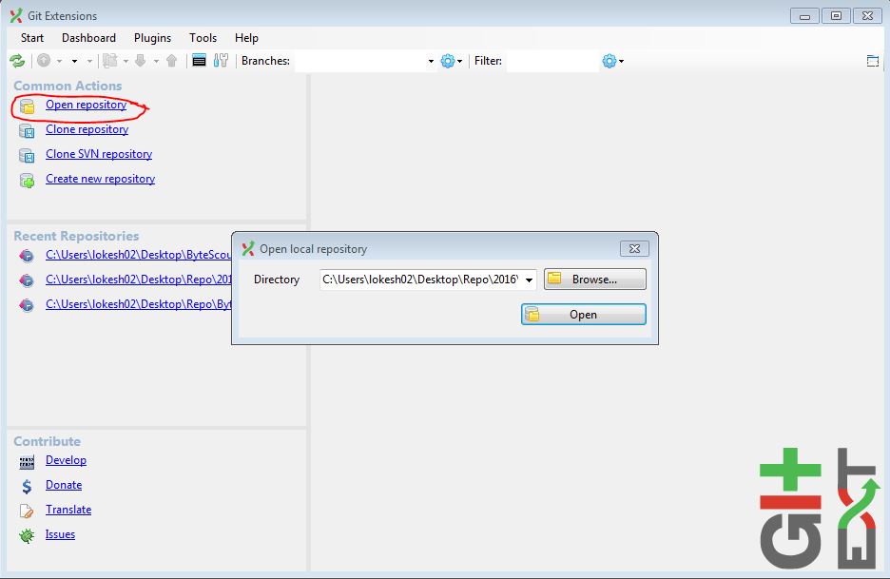The image size is (890, 579).
Task: Expand the dropdown arrow beside pull icon
Action: (156, 61)
